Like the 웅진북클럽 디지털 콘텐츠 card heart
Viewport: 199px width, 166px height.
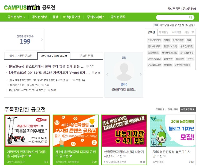pos(71,156)
